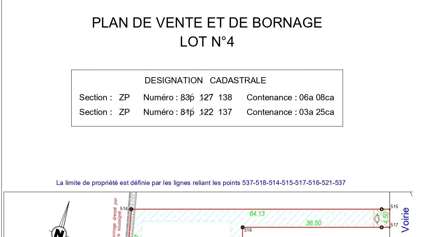
Task: Select the struck-through number 83p
Action: click(x=187, y=98)
